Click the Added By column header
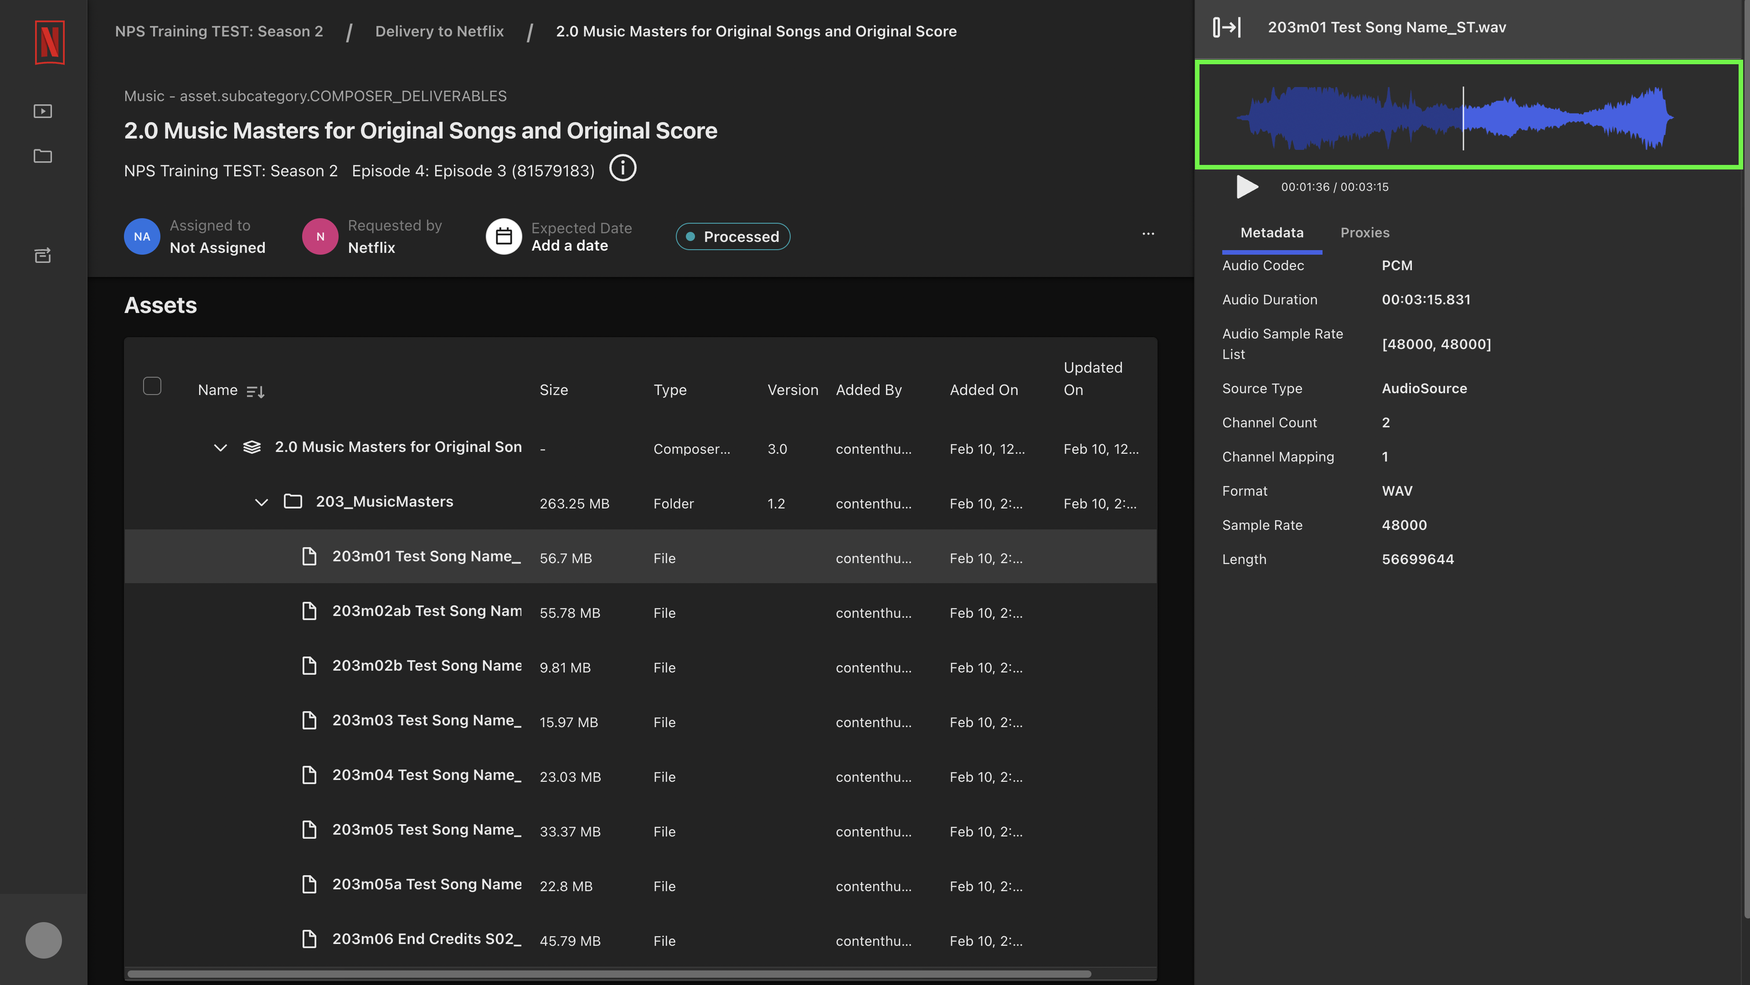 click(869, 390)
